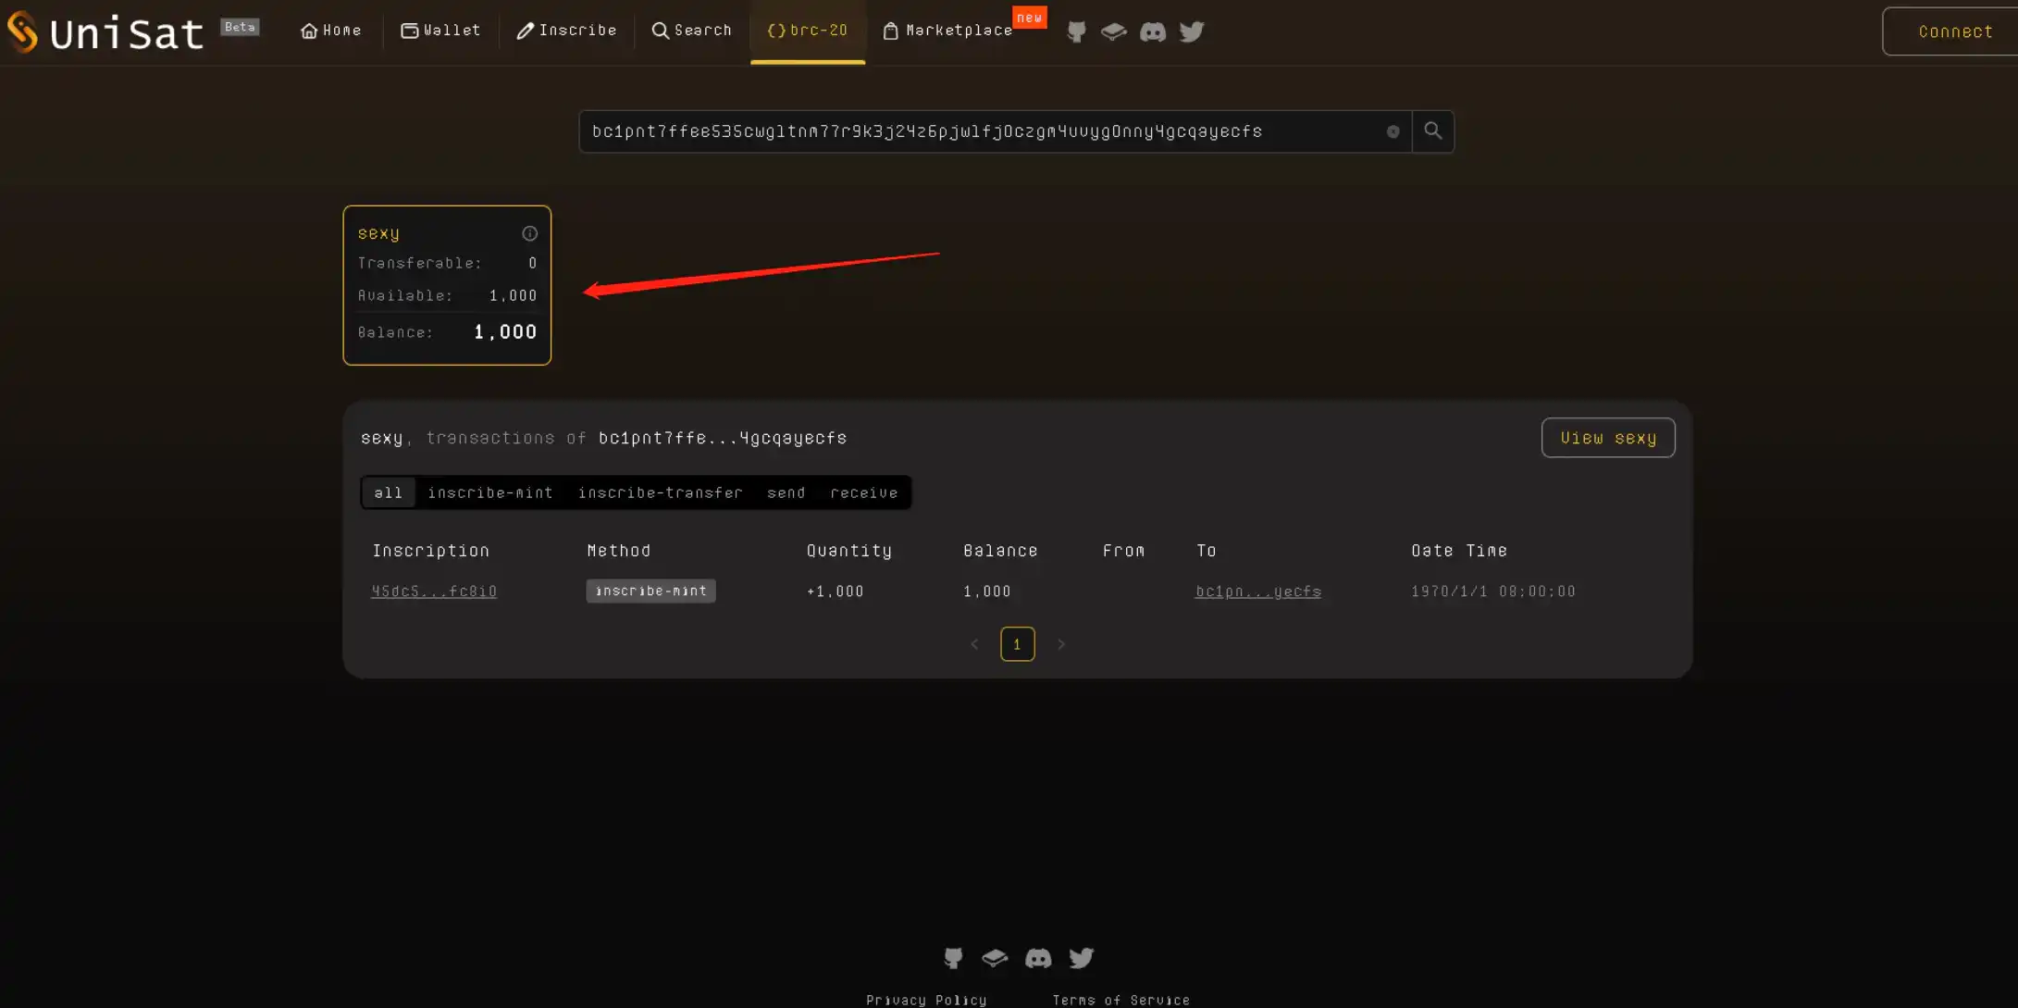Click the previous page arrow button

click(x=974, y=642)
